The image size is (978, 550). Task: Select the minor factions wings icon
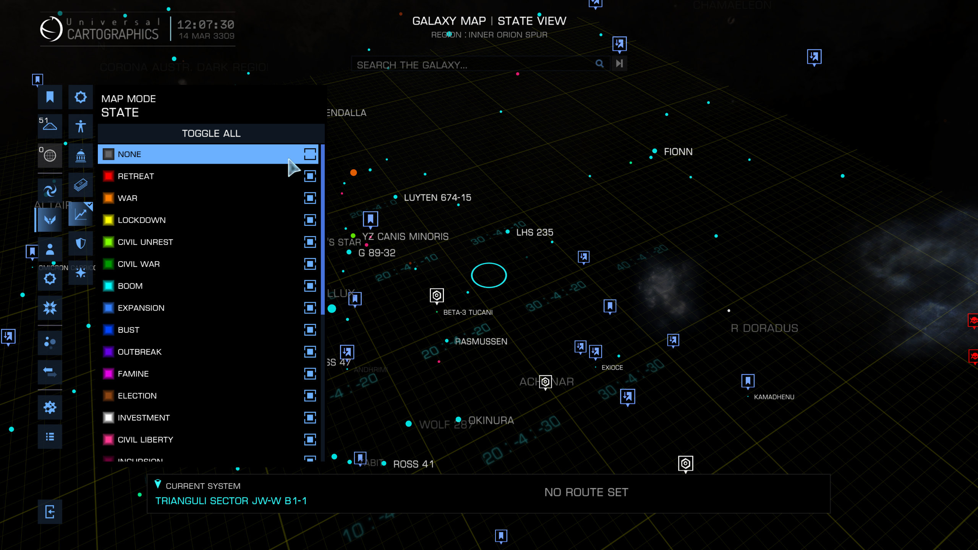click(50, 220)
